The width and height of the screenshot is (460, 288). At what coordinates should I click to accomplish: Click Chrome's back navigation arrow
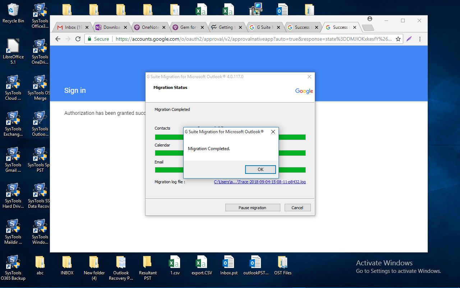pos(58,39)
